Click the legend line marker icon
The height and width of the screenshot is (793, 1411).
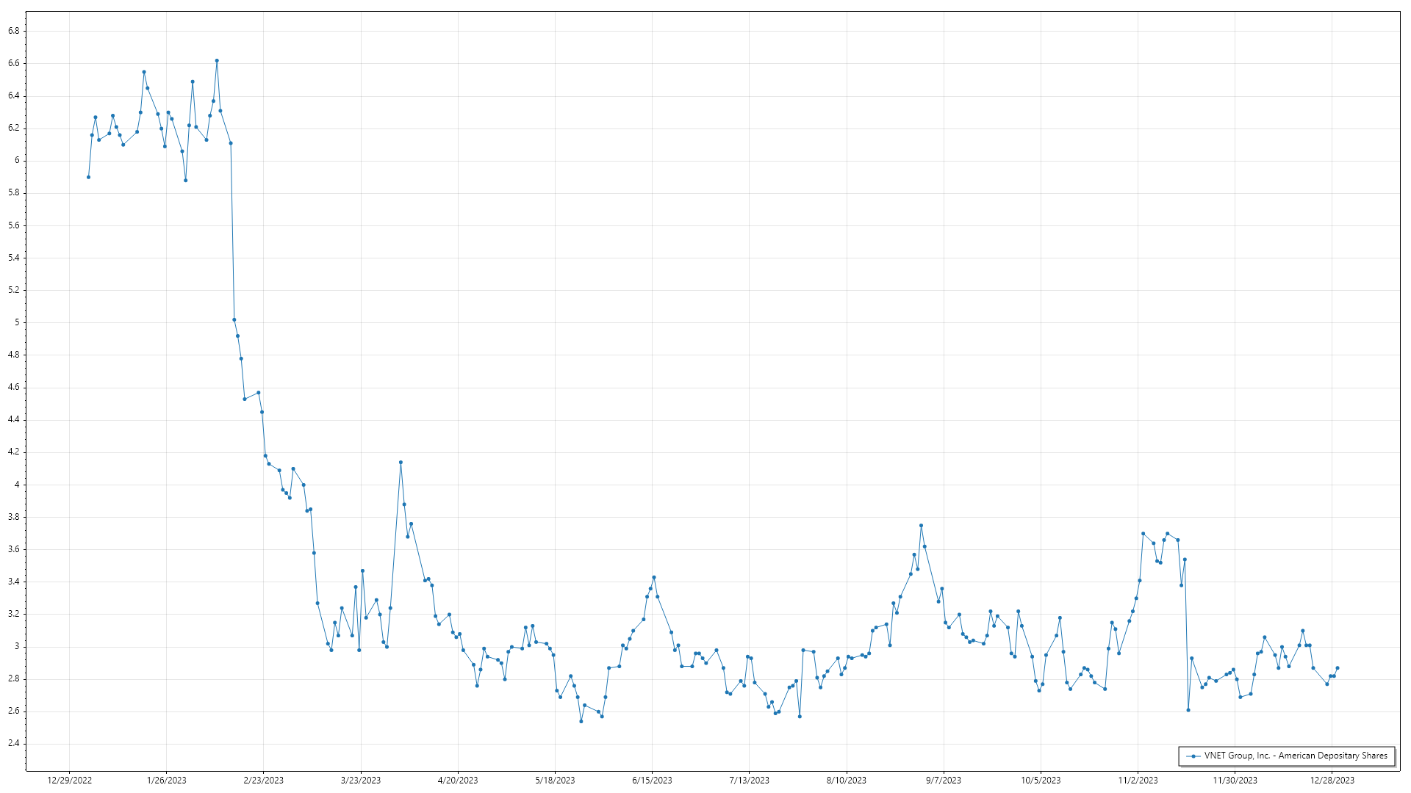(1193, 756)
